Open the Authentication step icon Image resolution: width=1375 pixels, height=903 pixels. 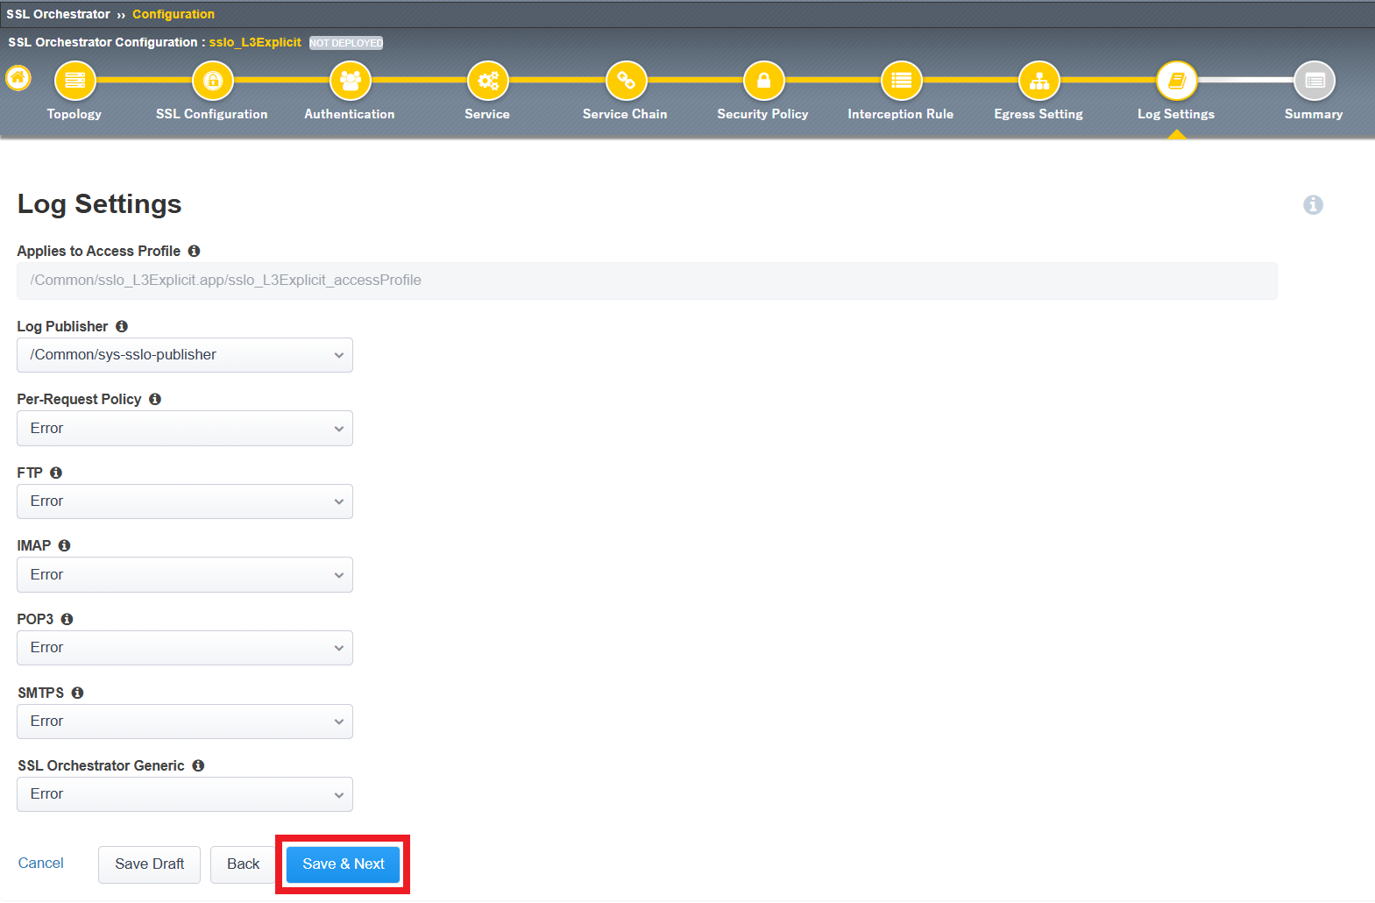pyautogui.click(x=351, y=81)
